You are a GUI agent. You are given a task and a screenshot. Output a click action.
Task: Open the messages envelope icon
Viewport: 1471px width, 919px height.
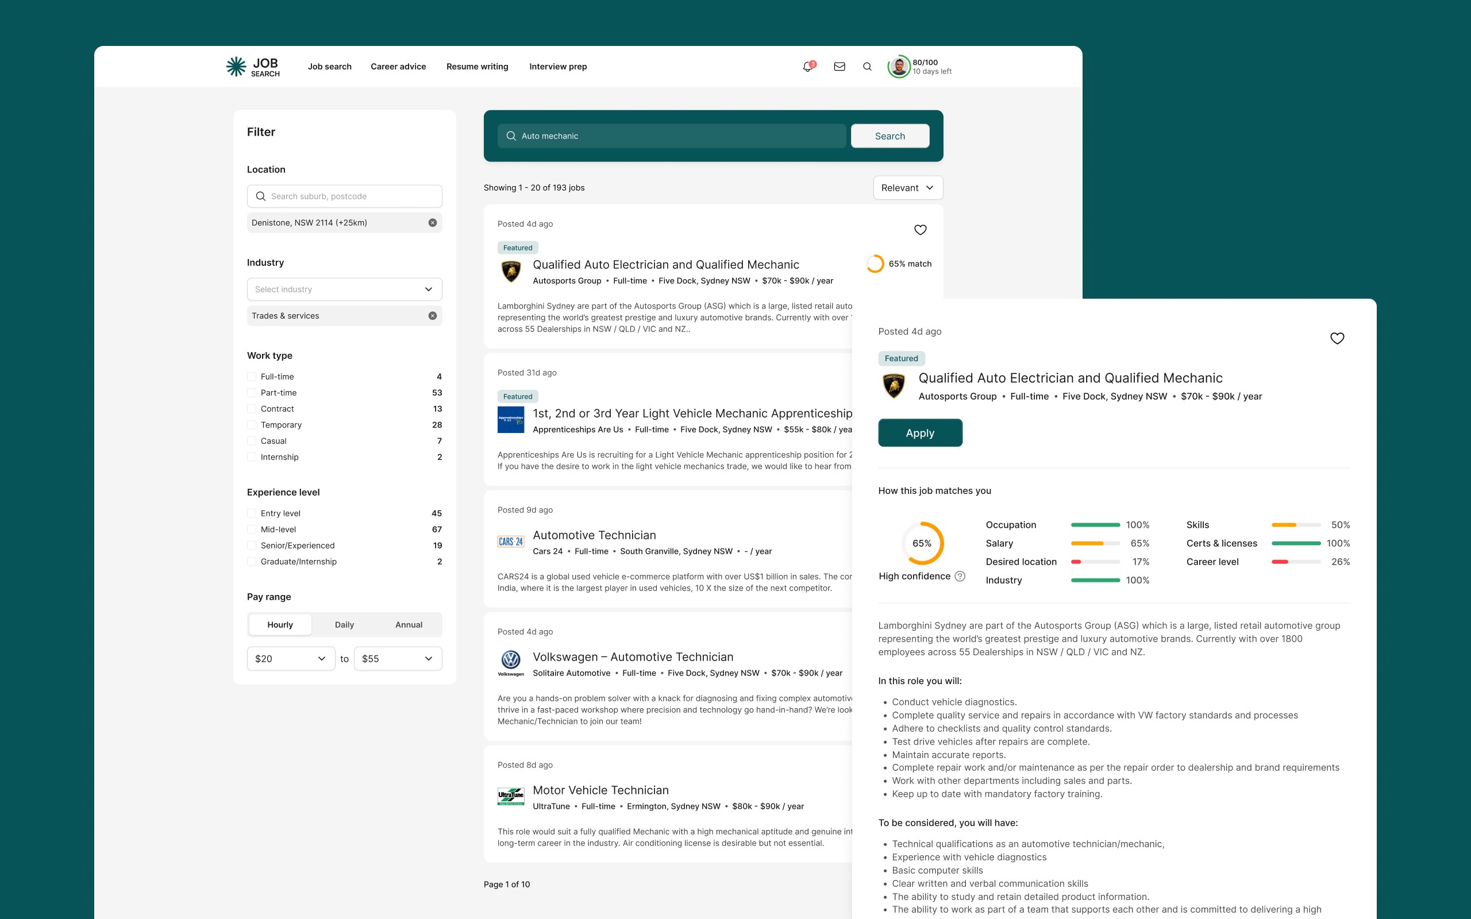840,66
